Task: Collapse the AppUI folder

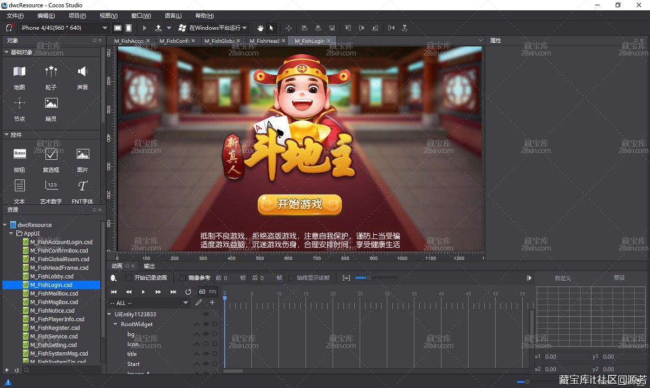Action: [12, 233]
